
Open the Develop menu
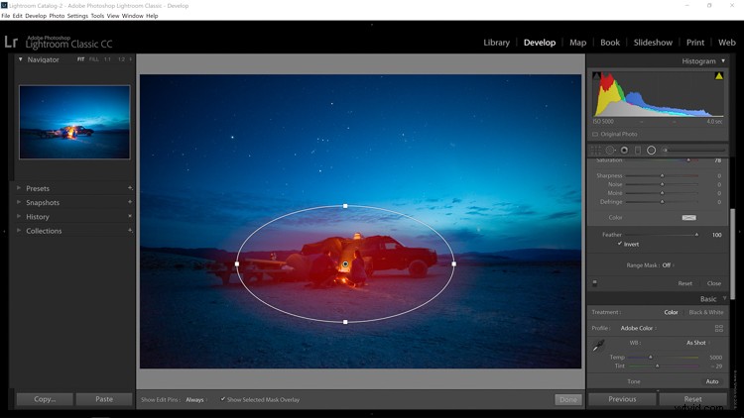pyautogui.click(x=36, y=16)
